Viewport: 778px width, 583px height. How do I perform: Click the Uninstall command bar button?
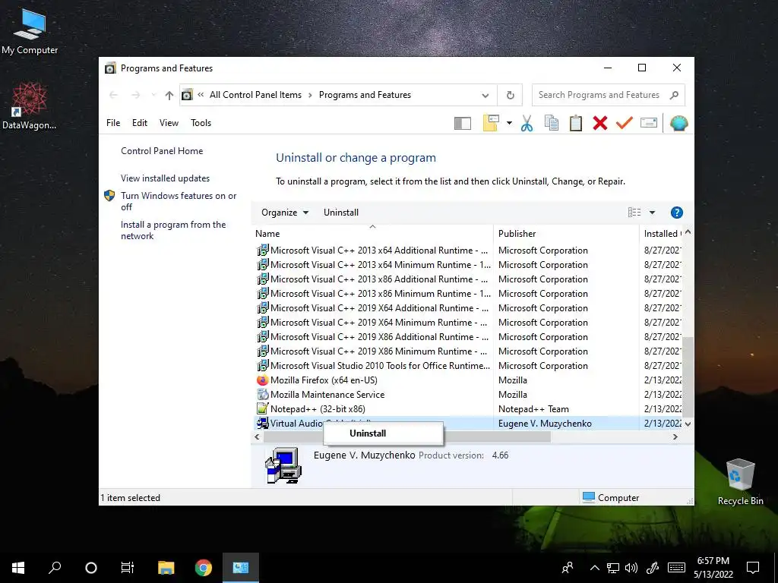tap(341, 213)
